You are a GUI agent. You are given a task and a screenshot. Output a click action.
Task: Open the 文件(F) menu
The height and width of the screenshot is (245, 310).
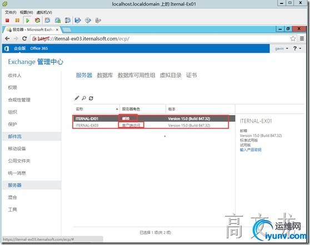pos(11,12)
